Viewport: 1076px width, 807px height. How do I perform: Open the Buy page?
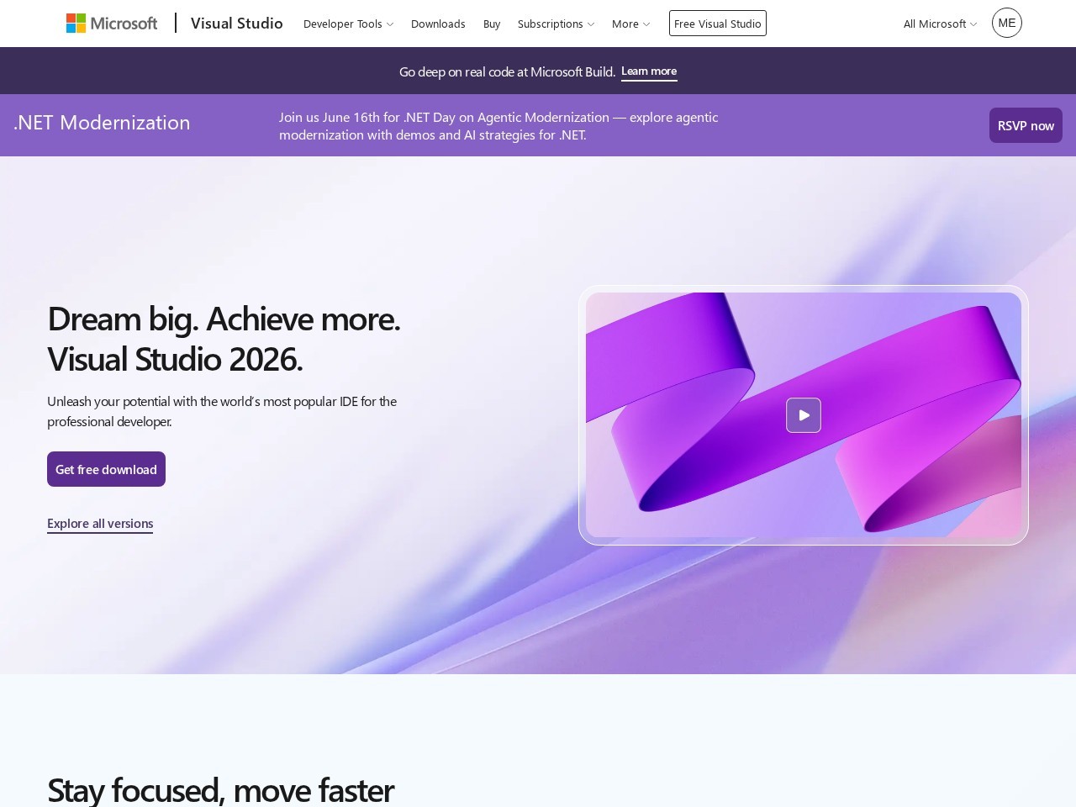(492, 24)
